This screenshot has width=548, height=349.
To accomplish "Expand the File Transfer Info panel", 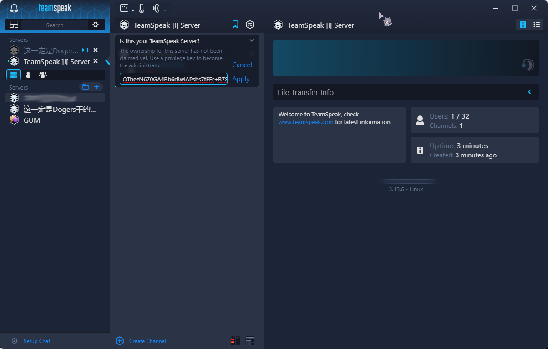I will (x=529, y=92).
